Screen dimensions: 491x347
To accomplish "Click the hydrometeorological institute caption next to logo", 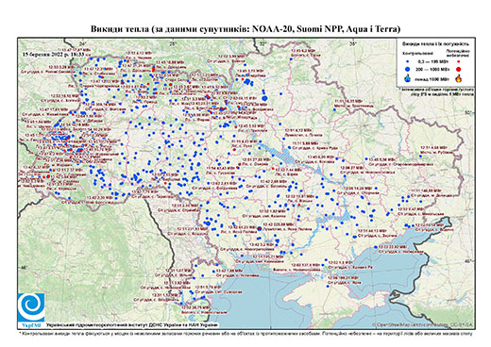I will click(132, 324).
